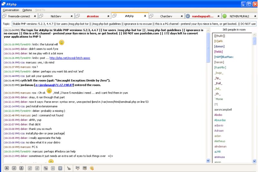Click the foreground color icon
The image size is (258, 172).
coord(53,168)
